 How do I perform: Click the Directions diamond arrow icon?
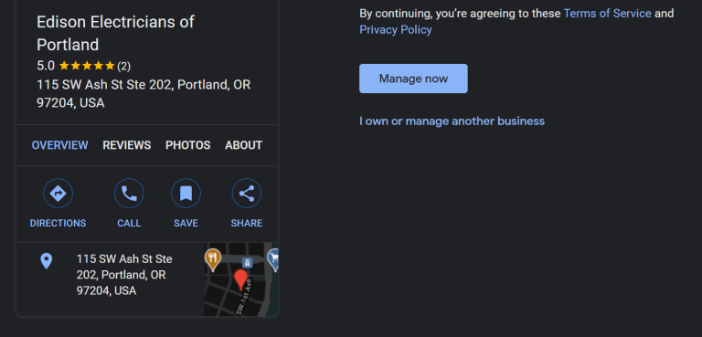click(58, 194)
